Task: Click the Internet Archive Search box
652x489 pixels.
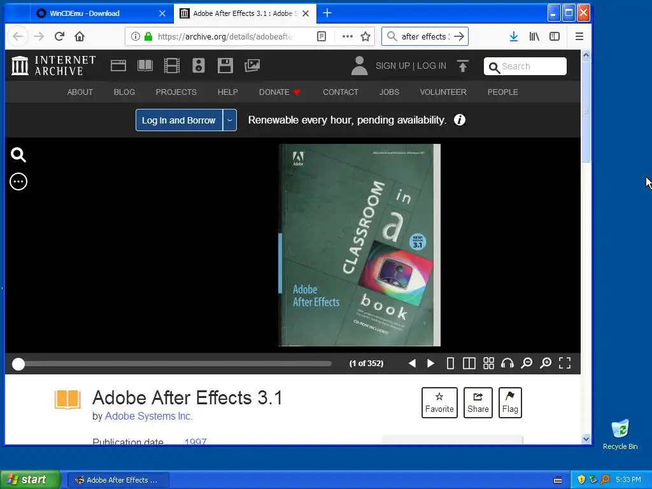Action: (x=525, y=66)
